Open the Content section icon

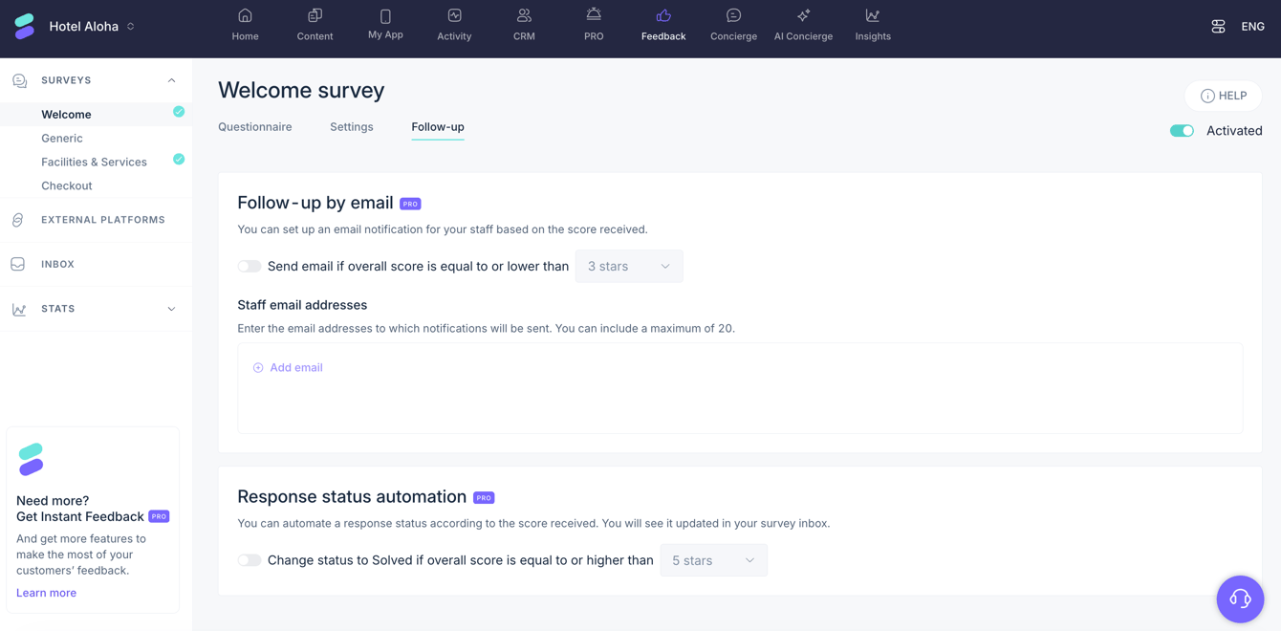[x=315, y=15]
